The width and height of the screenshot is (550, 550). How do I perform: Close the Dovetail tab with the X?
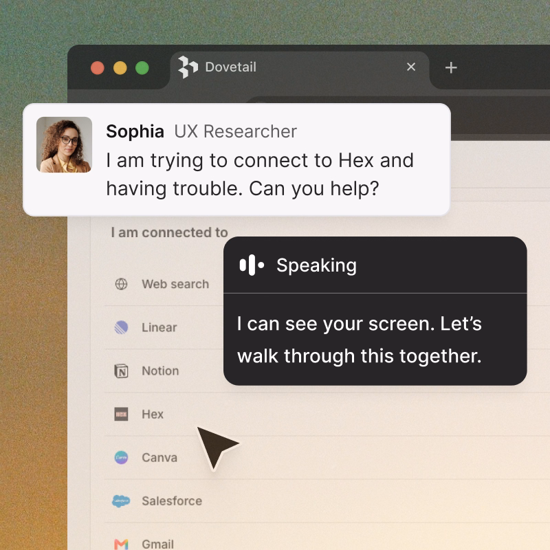click(x=411, y=67)
